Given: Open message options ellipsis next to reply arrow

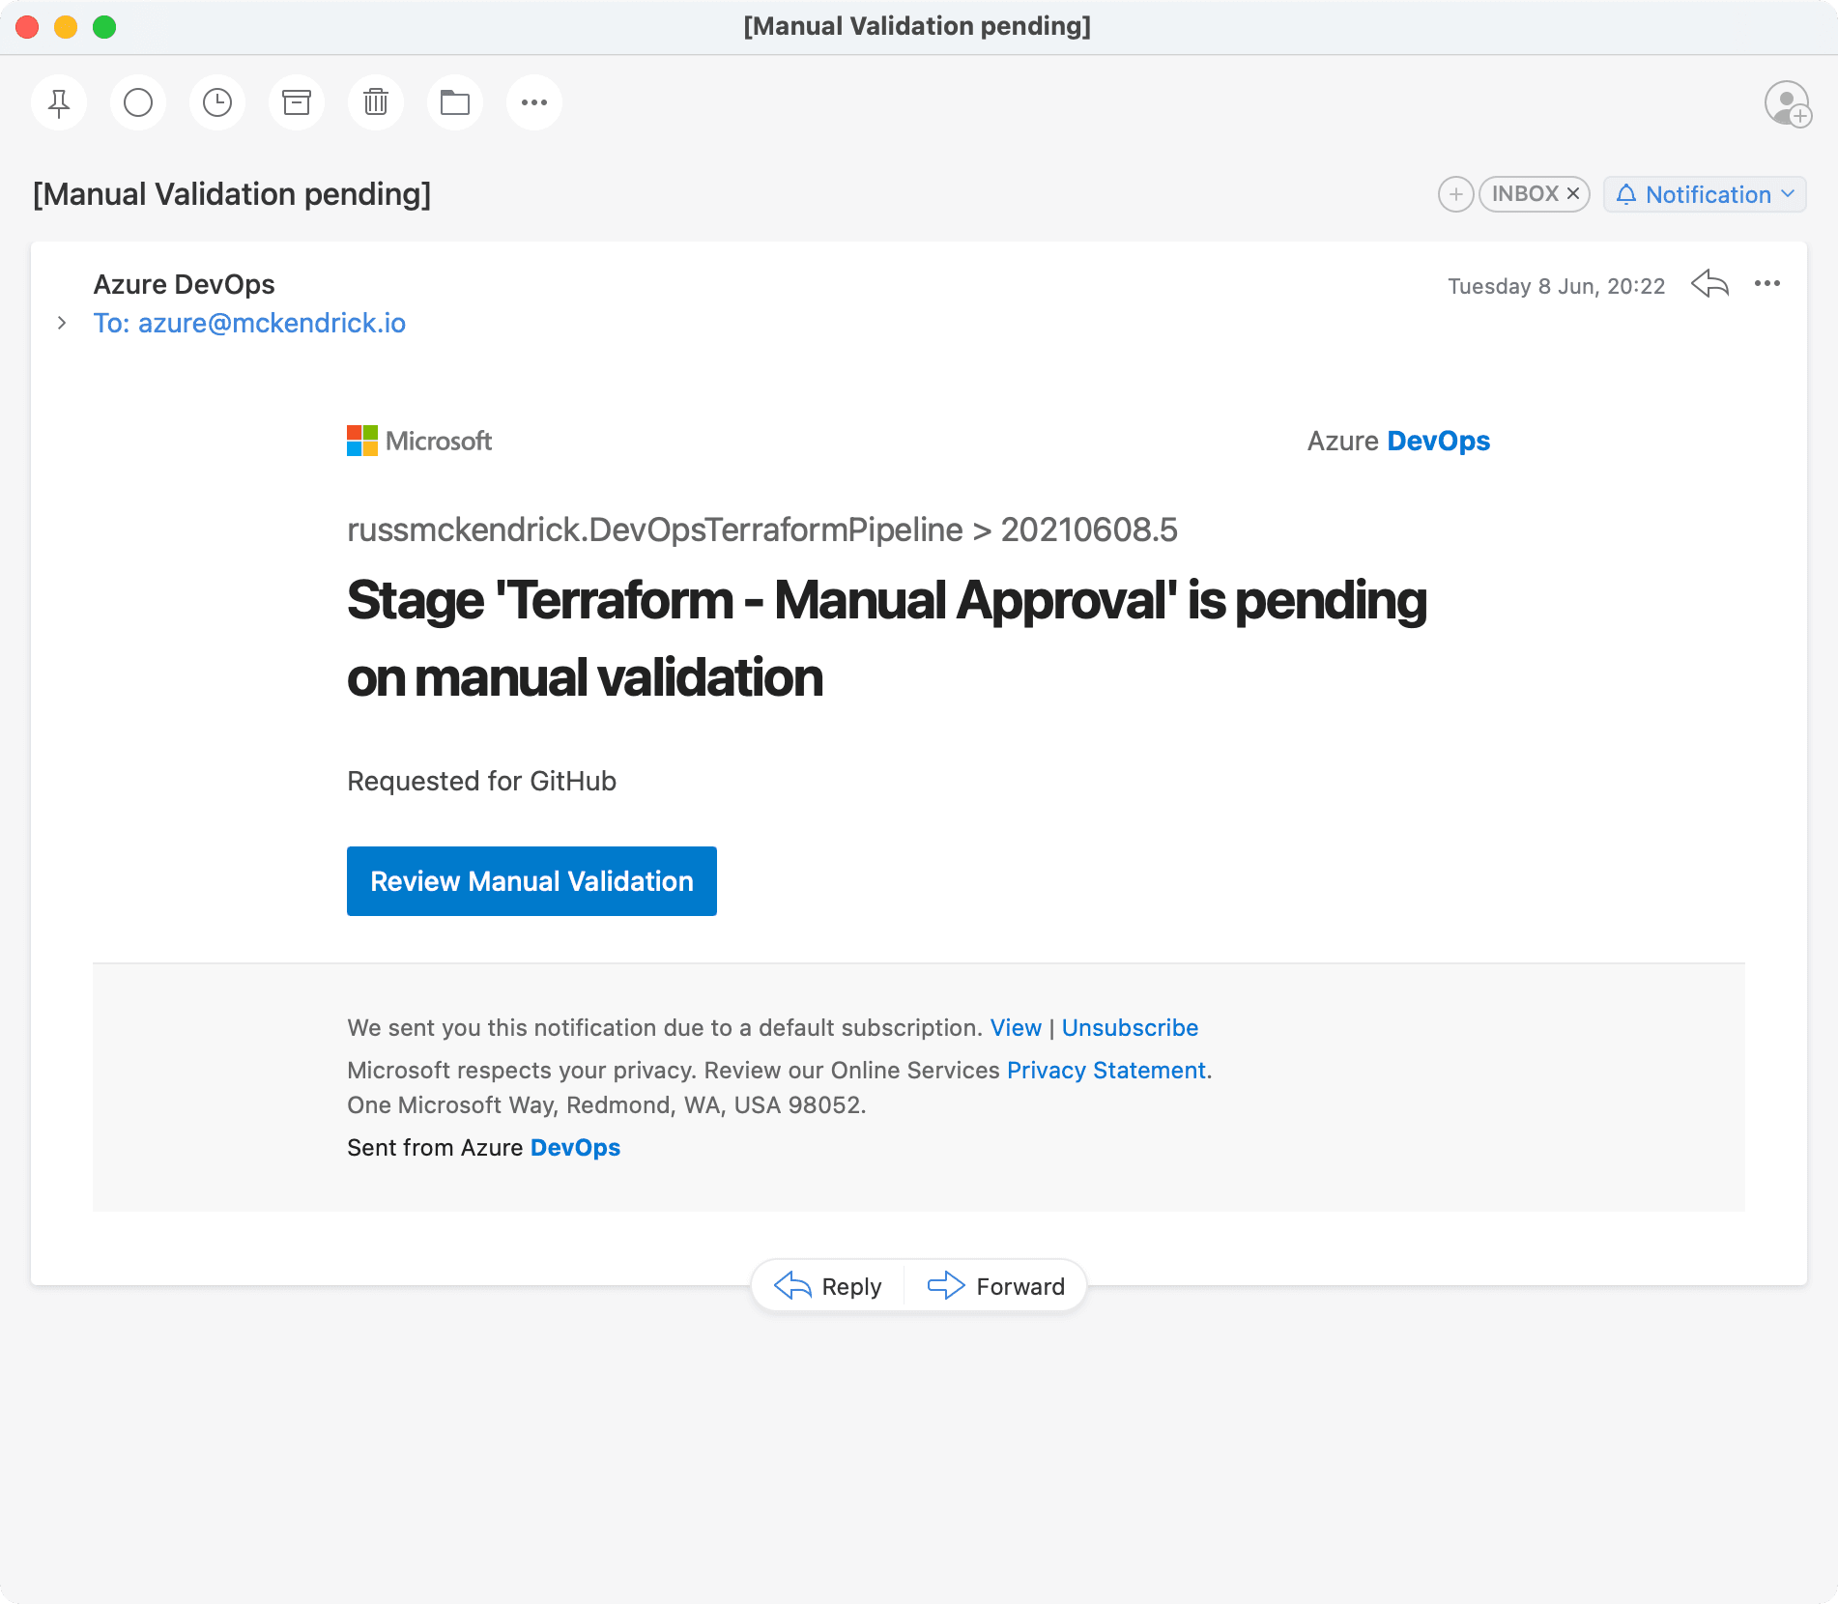Looking at the screenshot, I should (1767, 284).
